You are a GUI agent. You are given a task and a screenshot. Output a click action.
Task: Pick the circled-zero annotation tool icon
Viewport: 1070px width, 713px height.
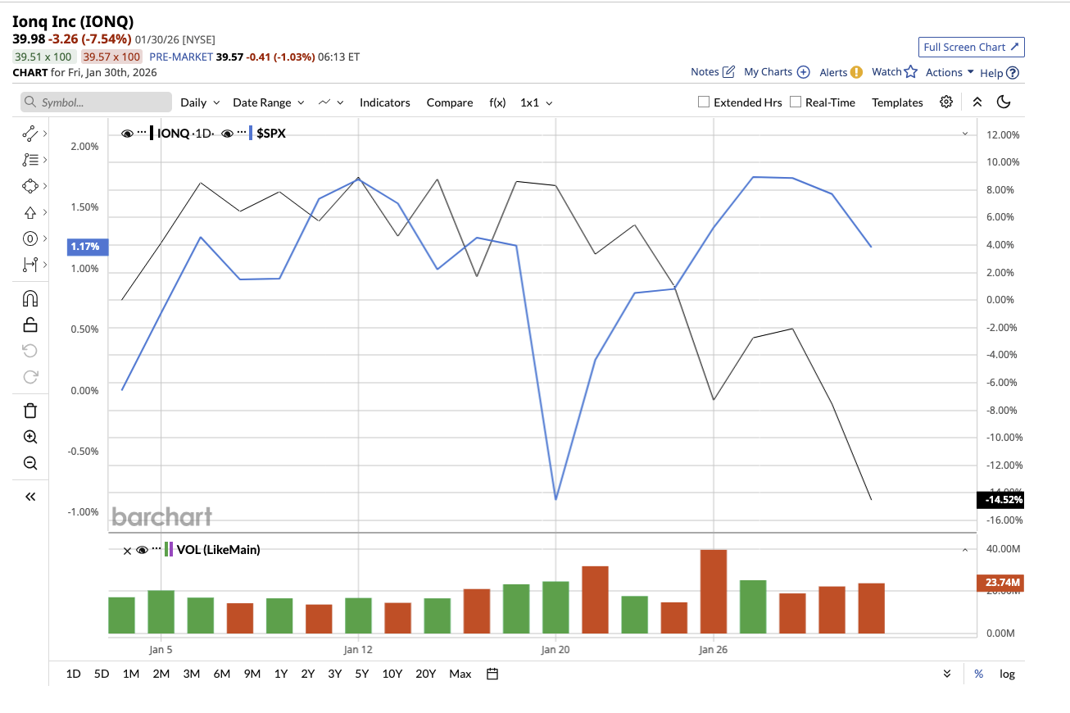pyautogui.click(x=30, y=238)
